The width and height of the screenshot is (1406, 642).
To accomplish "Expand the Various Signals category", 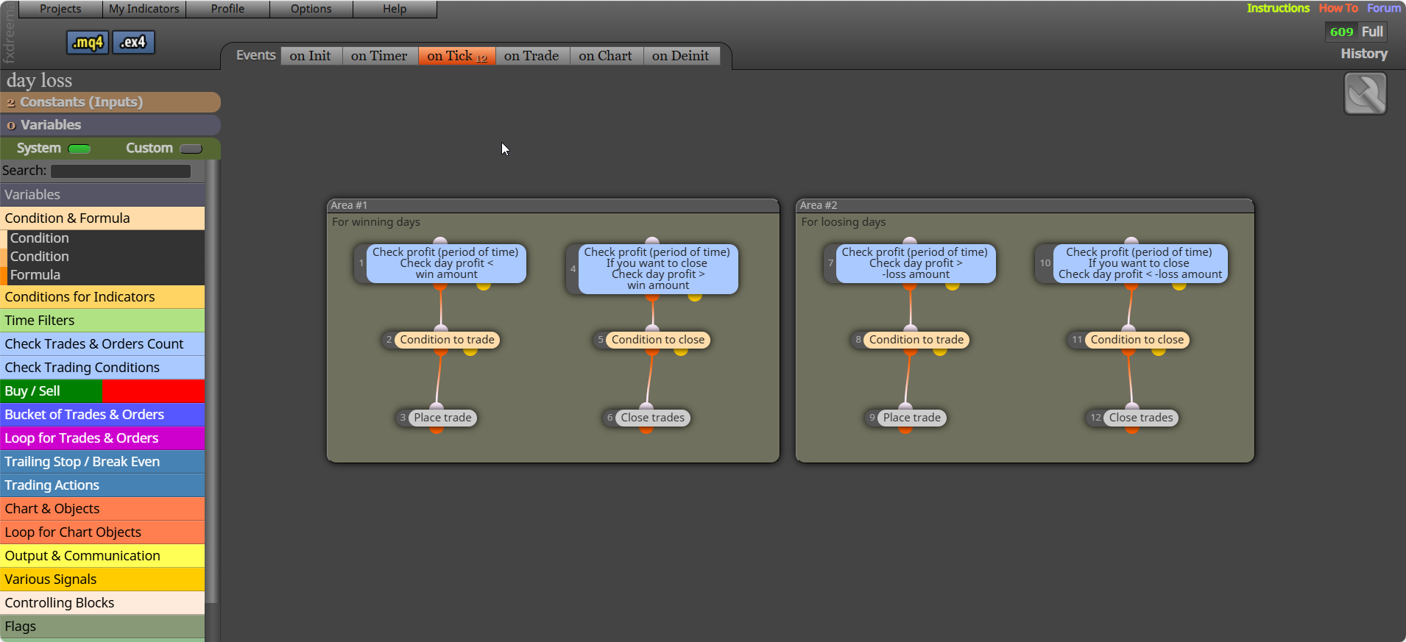I will pos(102,579).
